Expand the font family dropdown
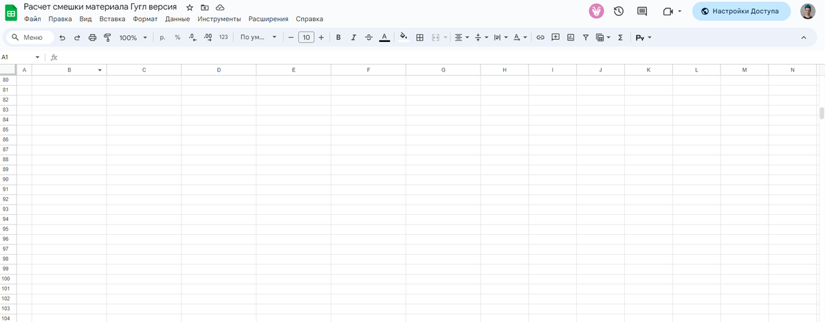The height and width of the screenshot is (322, 825). [x=258, y=38]
